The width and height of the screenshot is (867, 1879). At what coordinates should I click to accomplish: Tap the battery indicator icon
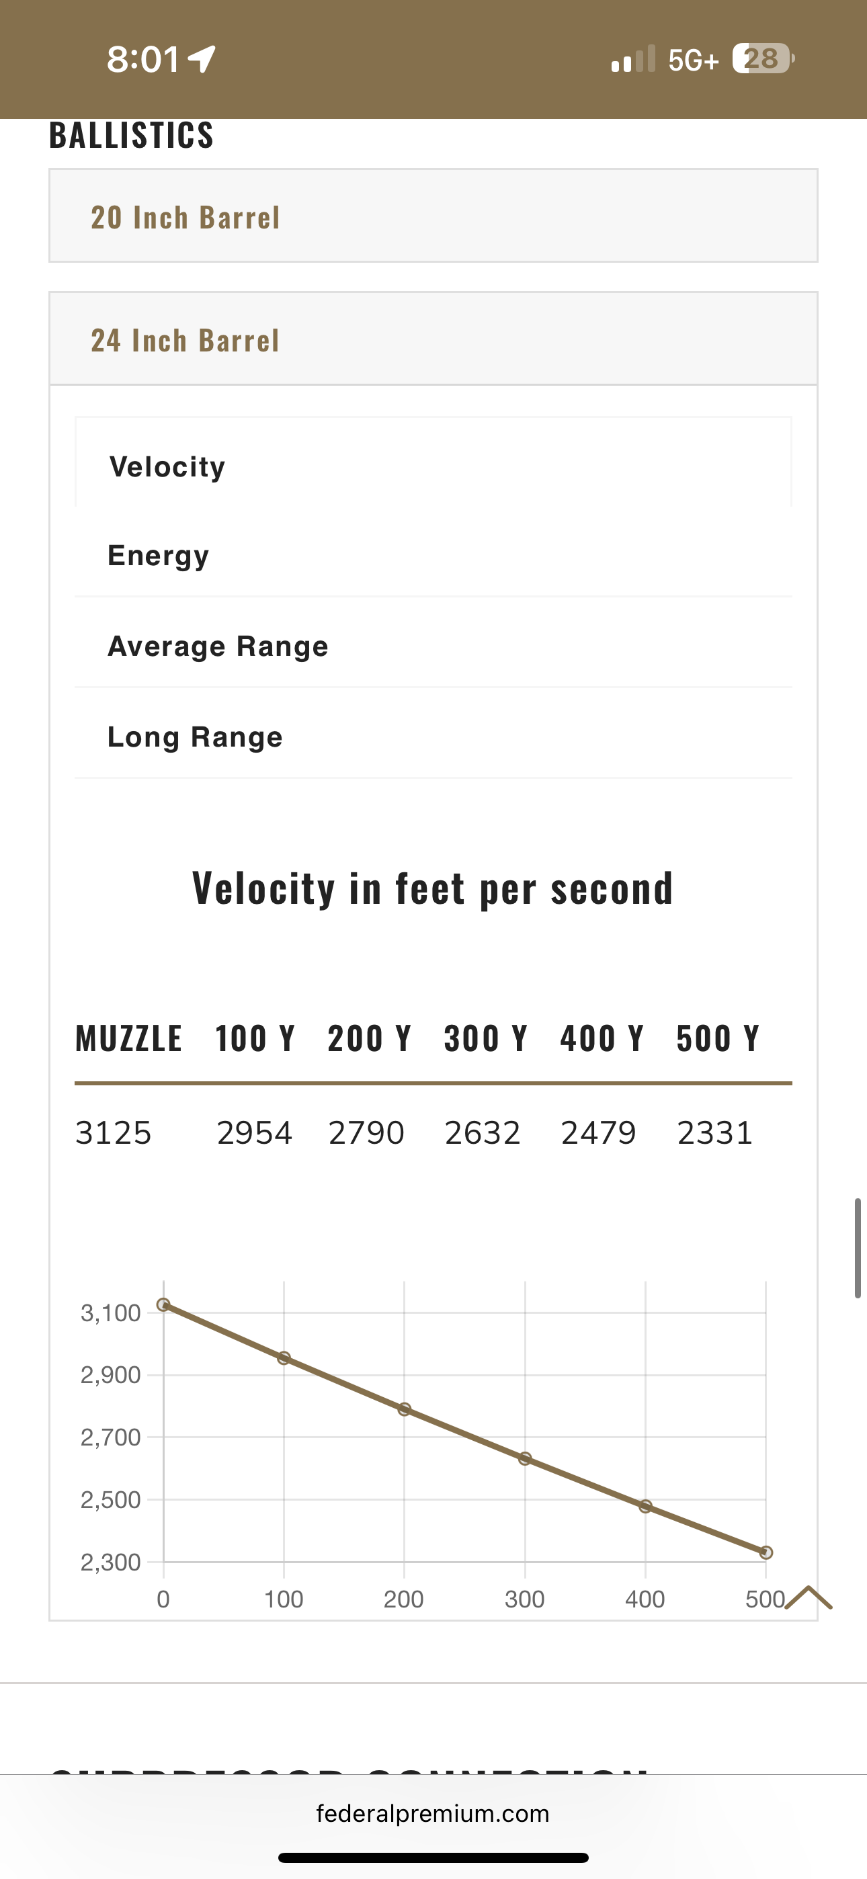pyautogui.click(x=763, y=58)
